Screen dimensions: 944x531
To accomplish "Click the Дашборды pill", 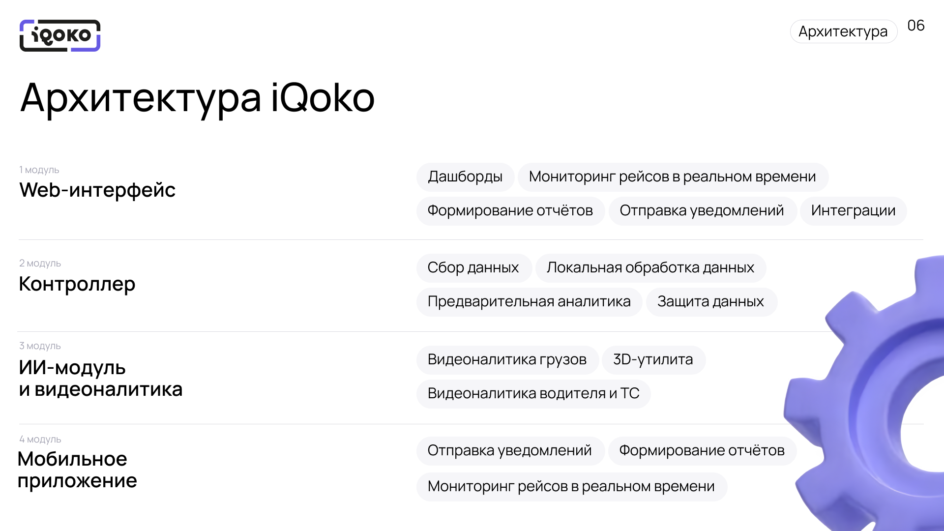I will point(465,177).
